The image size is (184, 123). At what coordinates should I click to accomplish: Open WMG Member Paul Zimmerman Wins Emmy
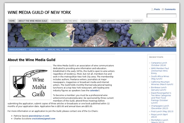click(x=160, y=71)
